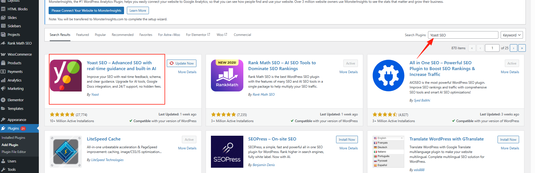Click the GTranslate language list thumbnail
The width and height of the screenshot is (535, 173).
pyautogui.click(x=388, y=152)
